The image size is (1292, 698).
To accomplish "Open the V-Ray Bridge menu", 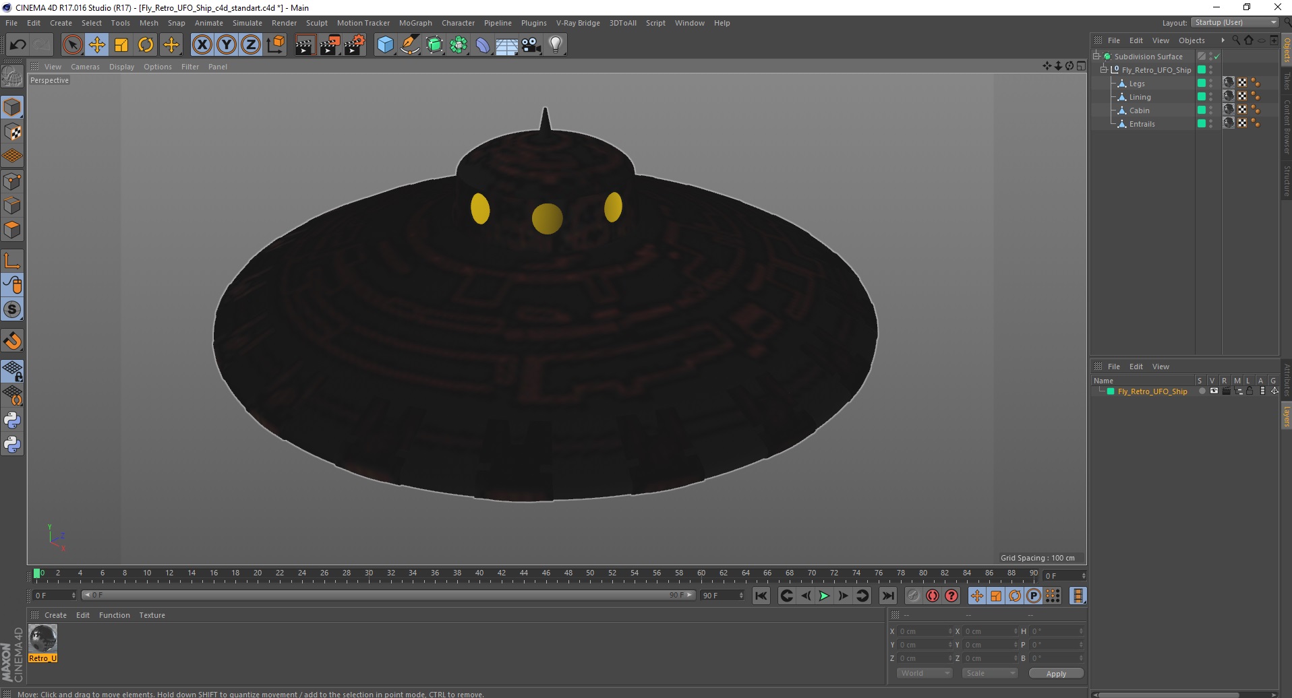I will coord(578,23).
